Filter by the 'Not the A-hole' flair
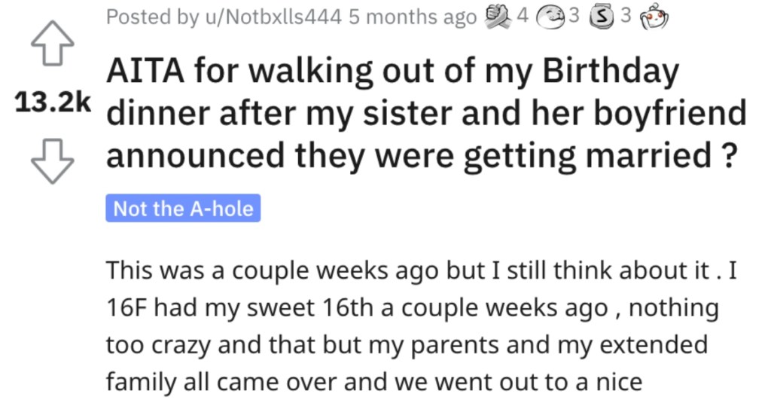This screenshot has width=771, height=403. 183,209
